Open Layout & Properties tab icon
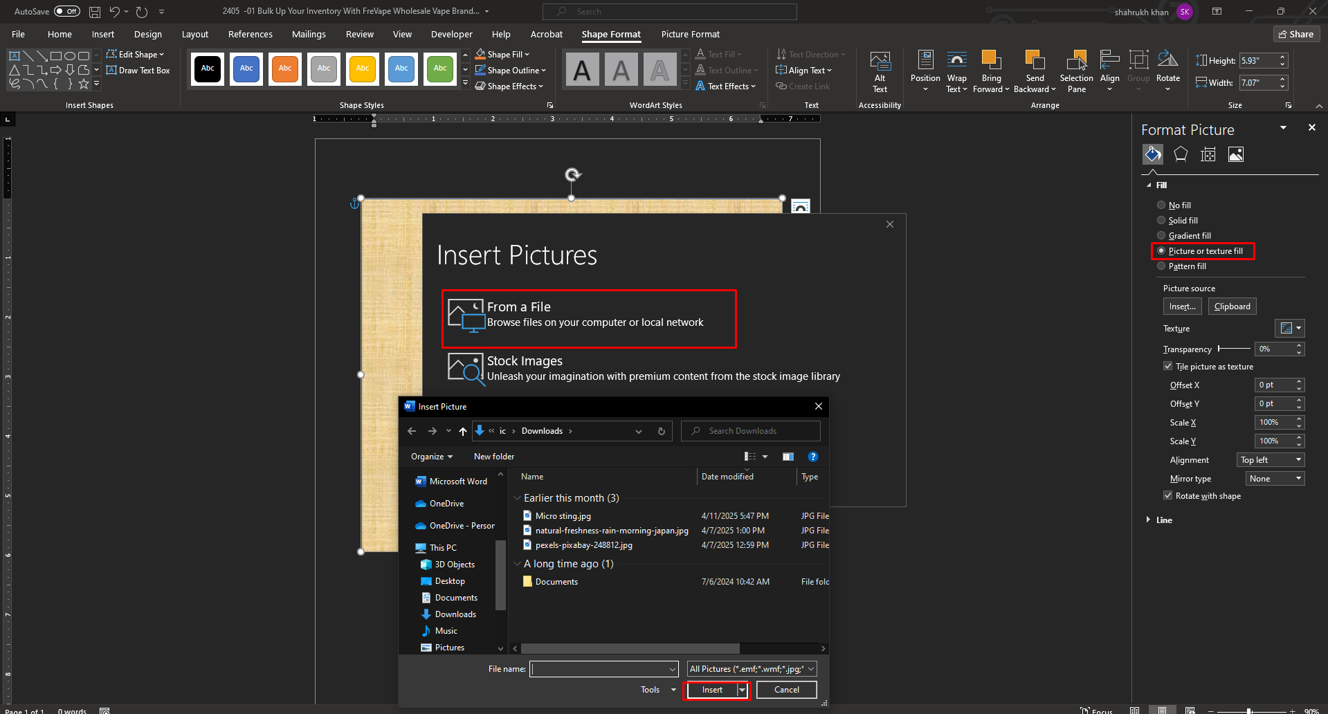This screenshot has height=714, width=1328. [1208, 154]
